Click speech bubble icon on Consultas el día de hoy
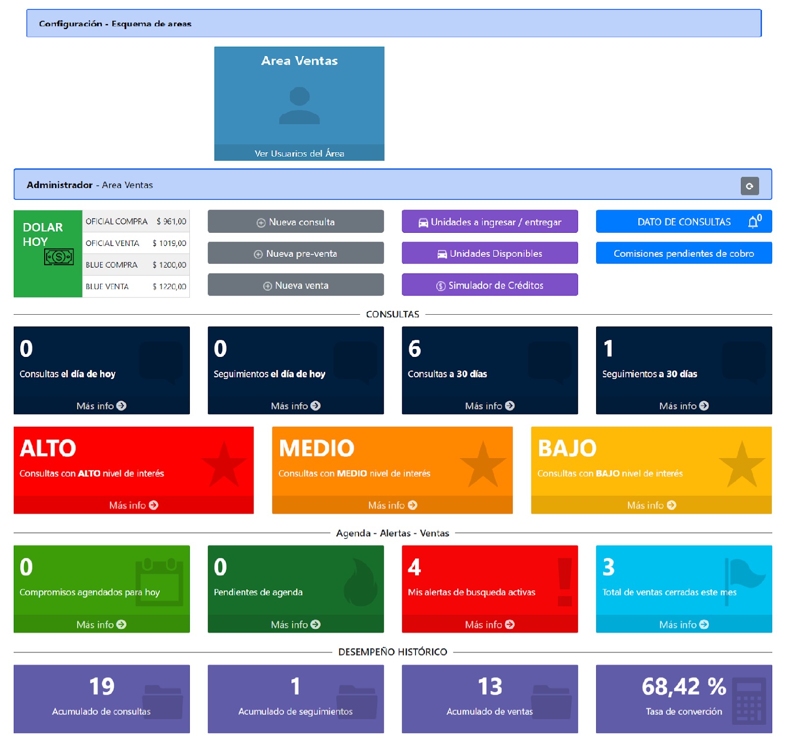The height and width of the screenshot is (737, 785). [161, 363]
